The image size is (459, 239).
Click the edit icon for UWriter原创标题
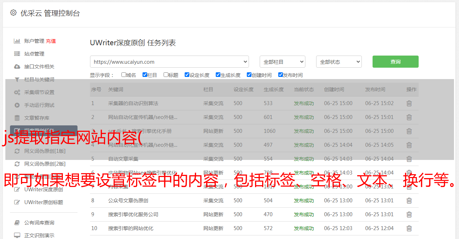[x=17, y=202]
